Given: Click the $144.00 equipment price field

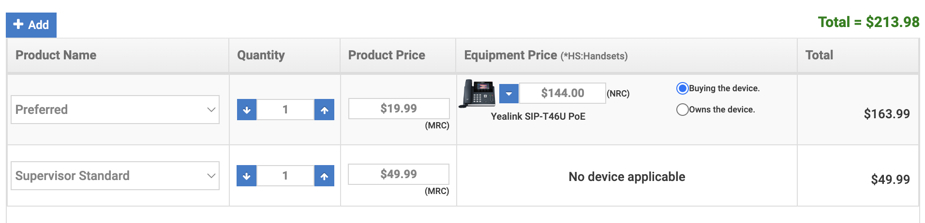Looking at the screenshot, I should (x=563, y=93).
